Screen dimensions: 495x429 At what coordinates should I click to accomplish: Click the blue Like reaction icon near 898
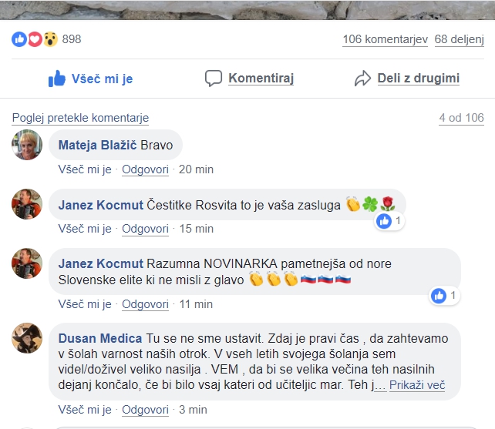pyautogui.click(x=19, y=39)
